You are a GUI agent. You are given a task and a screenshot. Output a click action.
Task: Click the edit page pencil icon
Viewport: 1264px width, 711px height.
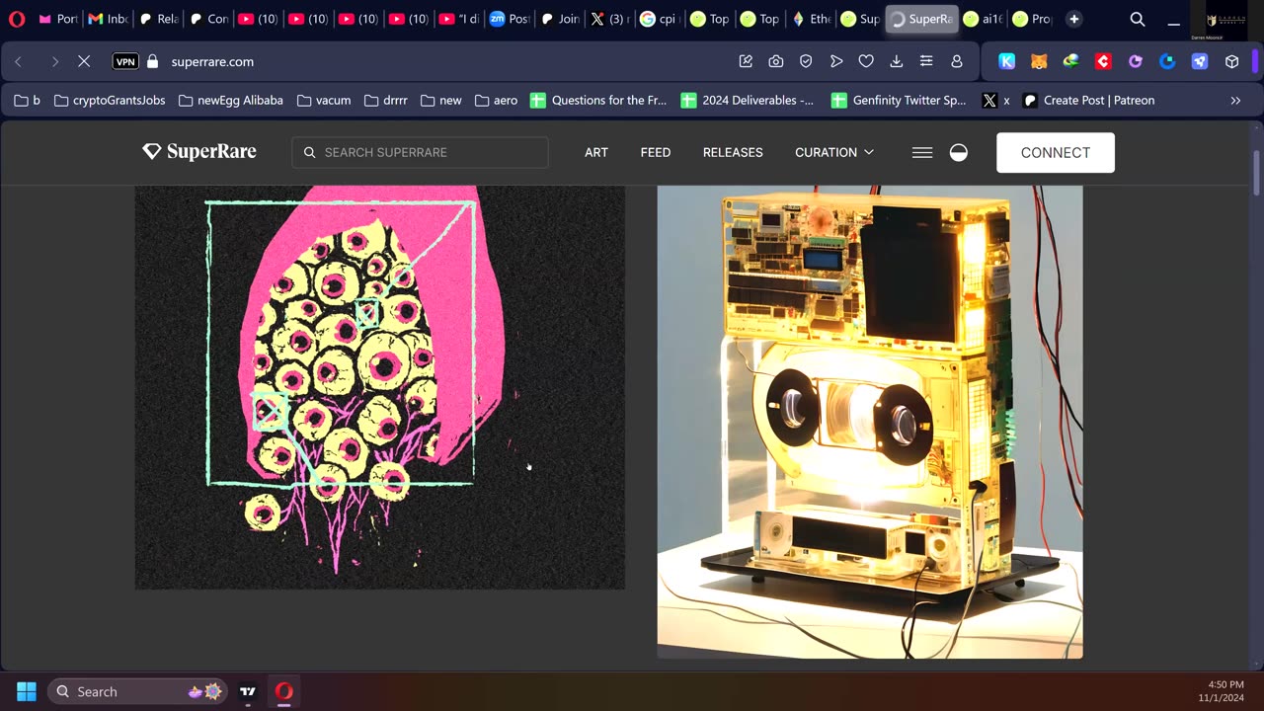pos(746,61)
